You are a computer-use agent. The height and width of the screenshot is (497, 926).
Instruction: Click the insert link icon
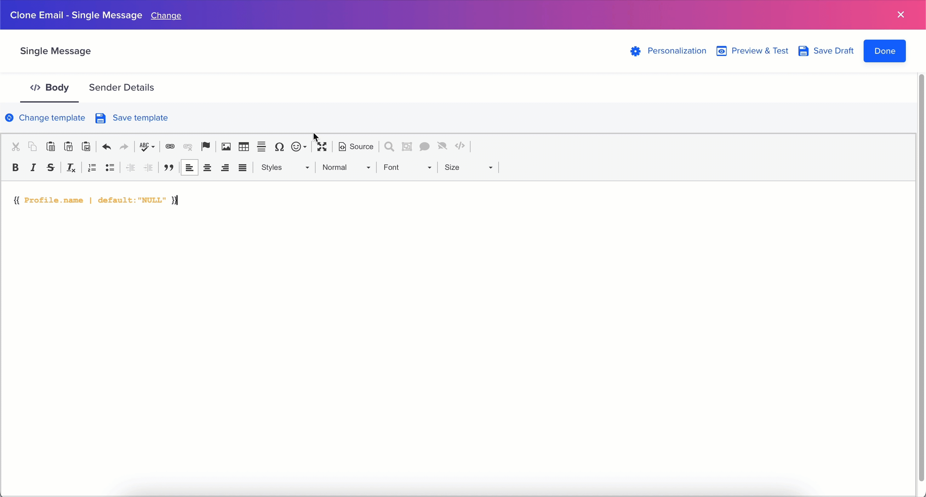click(170, 147)
